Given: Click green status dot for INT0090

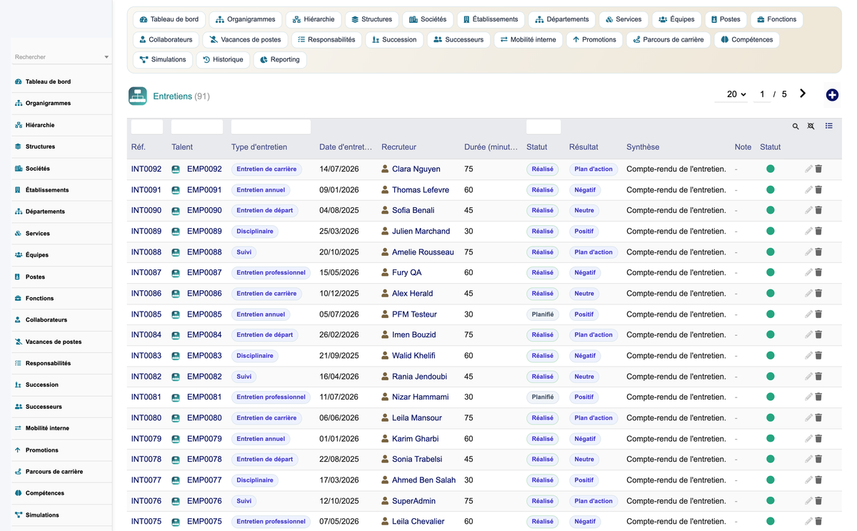Looking at the screenshot, I should pyautogui.click(x=771, y=211).
